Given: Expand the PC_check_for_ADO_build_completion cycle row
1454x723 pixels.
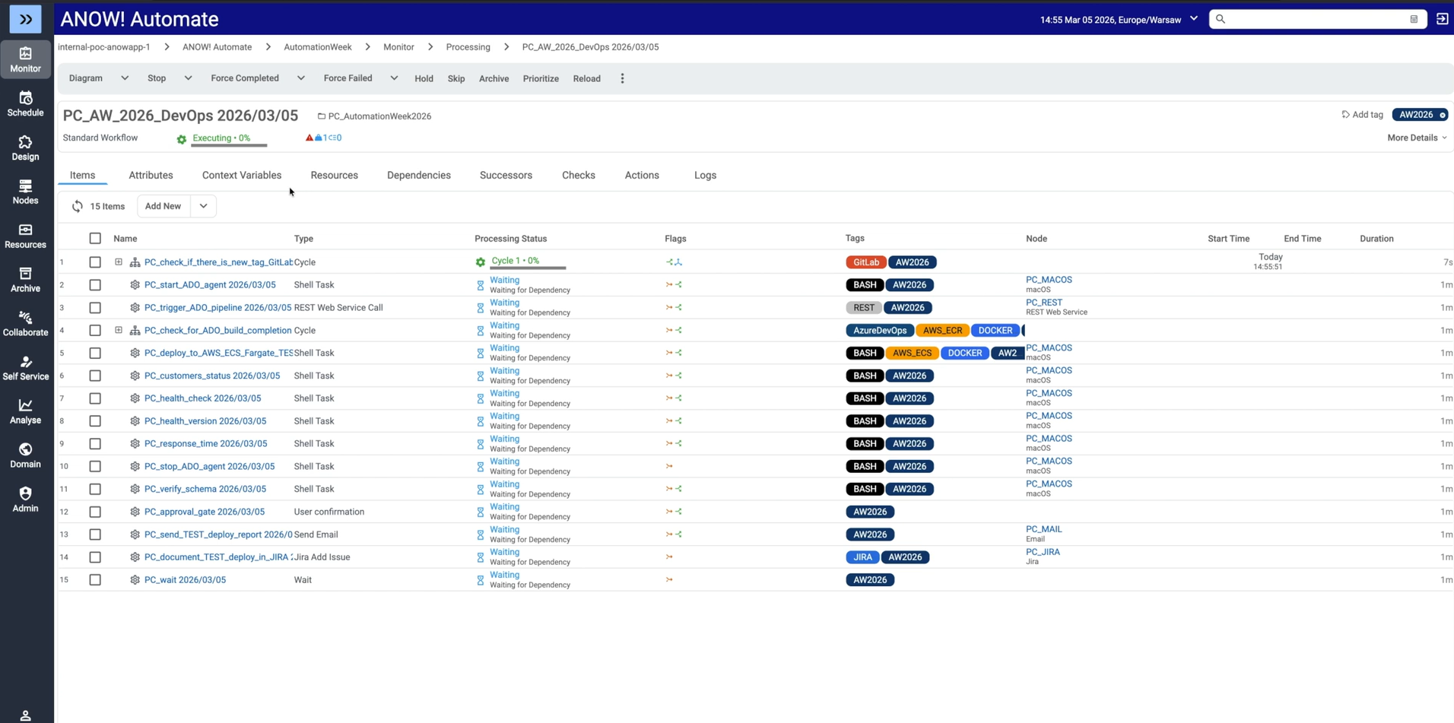Looking at the screenshot, I should point(119,330).
